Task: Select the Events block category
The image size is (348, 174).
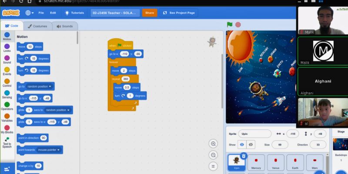Action: pos(7,71)
